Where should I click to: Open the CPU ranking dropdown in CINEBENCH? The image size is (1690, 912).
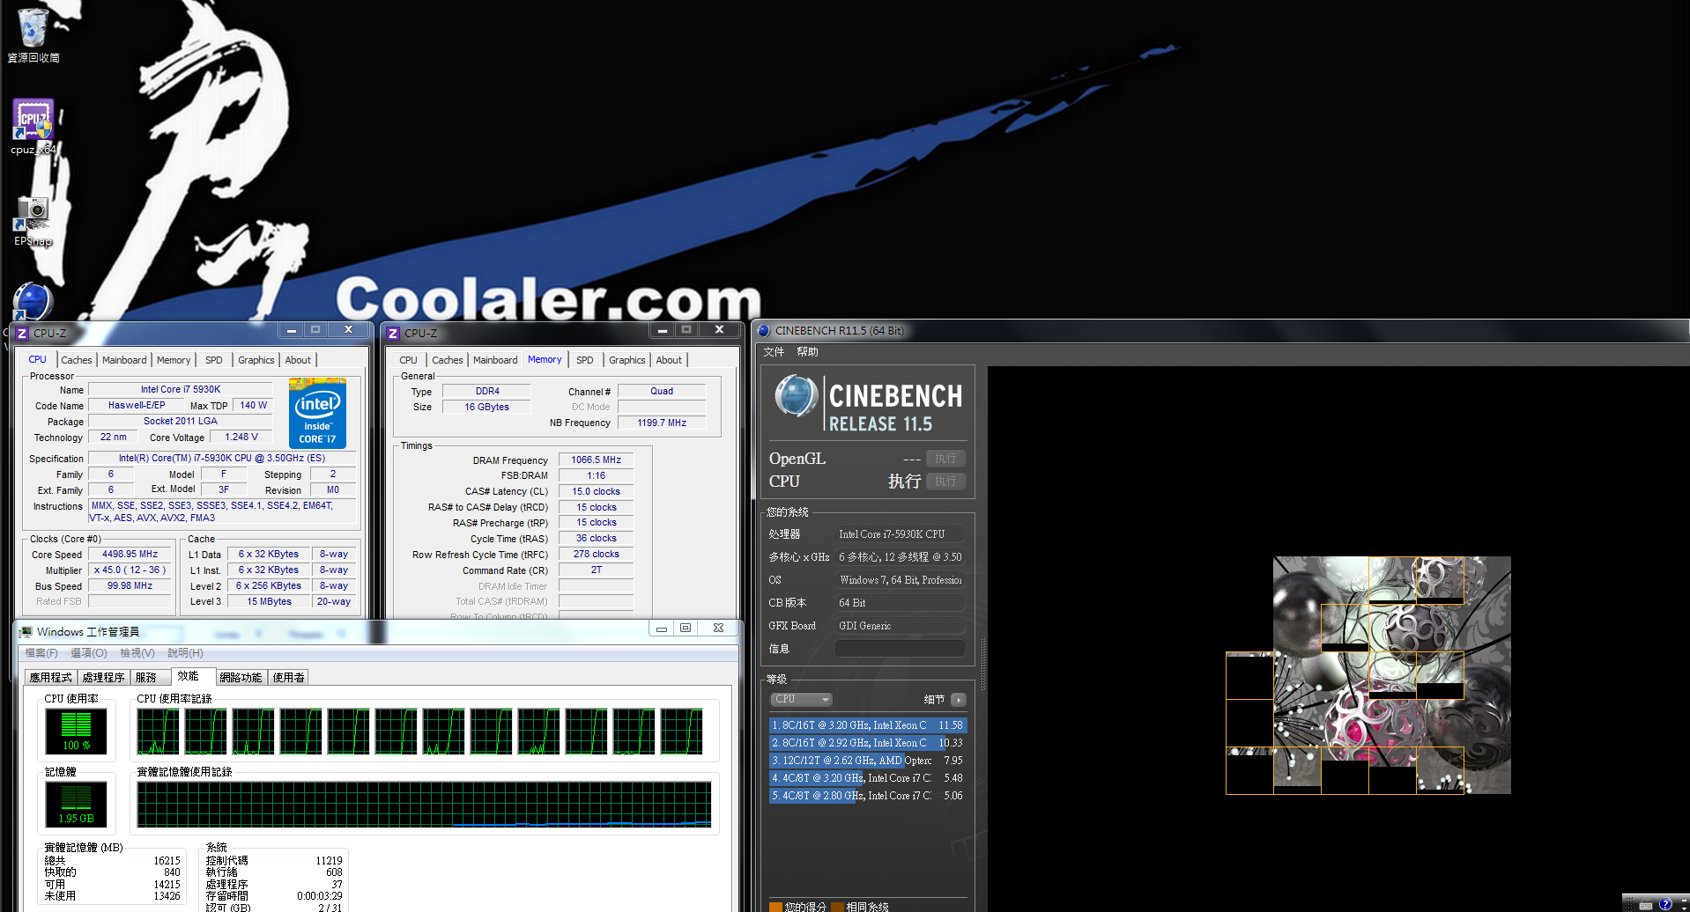pyautogui.click(x=801, y=700)
